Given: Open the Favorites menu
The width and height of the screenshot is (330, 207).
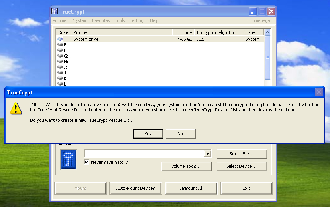Looking at the screenshot, I should [x=101, y=20].
